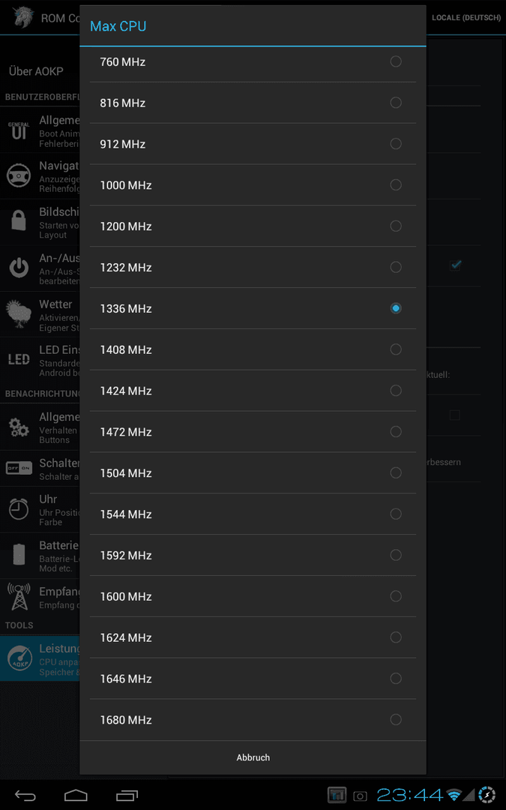This screenshot has height=810, width=506.
Task: Tap the Android home navigation icon
Action: click(76, 795)
